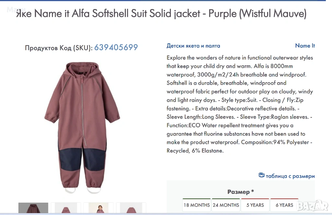Select the fourth product thumbnail
332x215 pixels.
131,208
